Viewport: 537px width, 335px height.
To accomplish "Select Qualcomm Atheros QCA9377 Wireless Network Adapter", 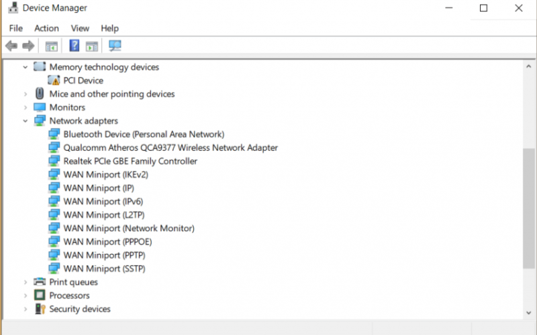I will coord(170,147).
